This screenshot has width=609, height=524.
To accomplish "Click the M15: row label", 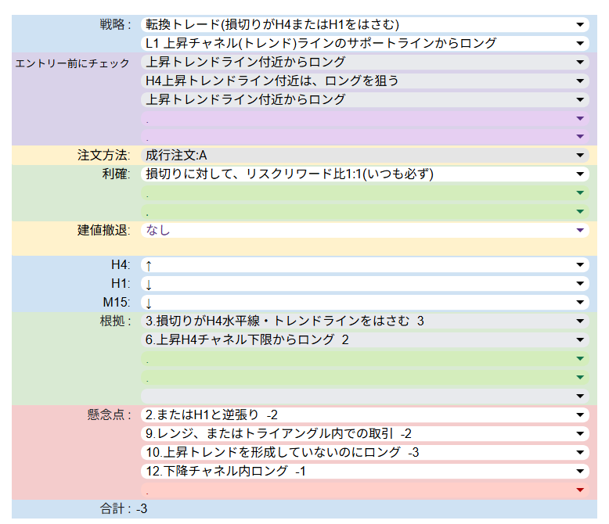I will coord(117,302).
